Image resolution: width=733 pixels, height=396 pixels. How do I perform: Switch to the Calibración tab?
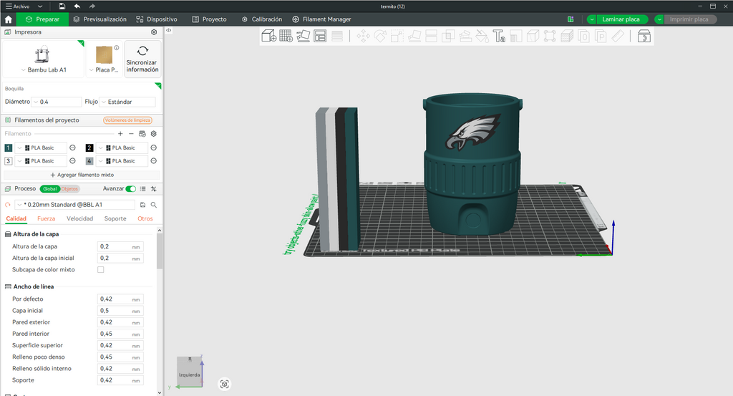pos(262,19)
